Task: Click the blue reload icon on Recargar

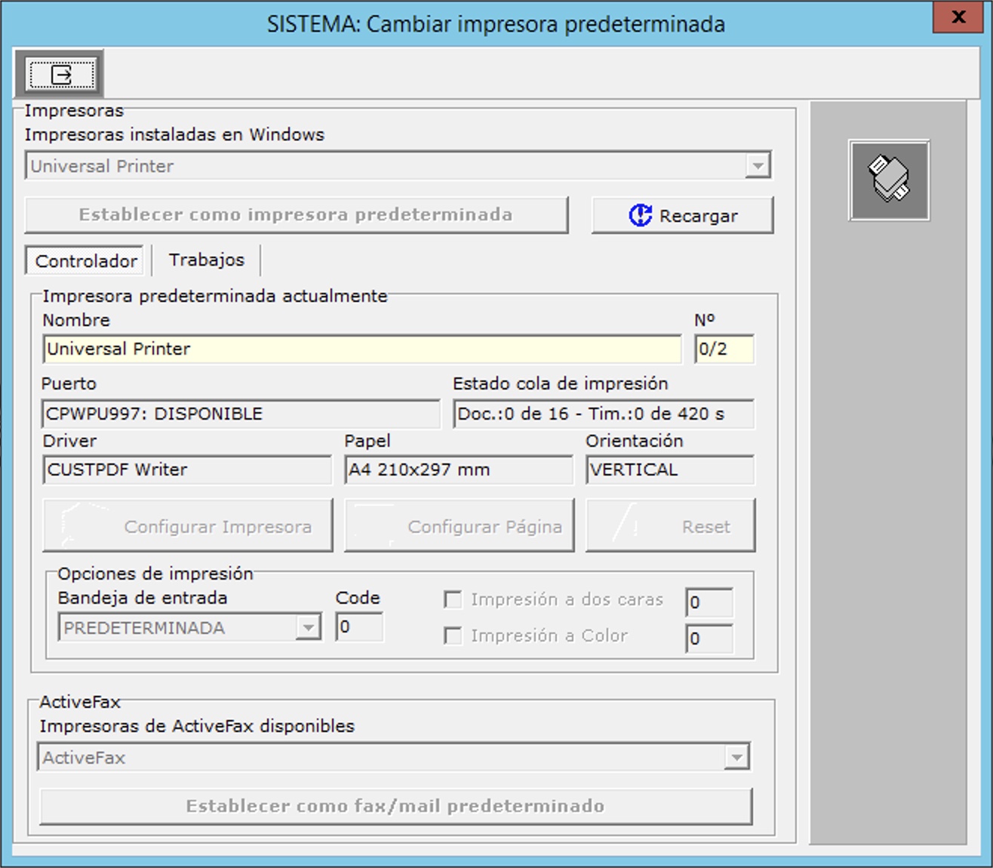Action: (x=640, y=215)
